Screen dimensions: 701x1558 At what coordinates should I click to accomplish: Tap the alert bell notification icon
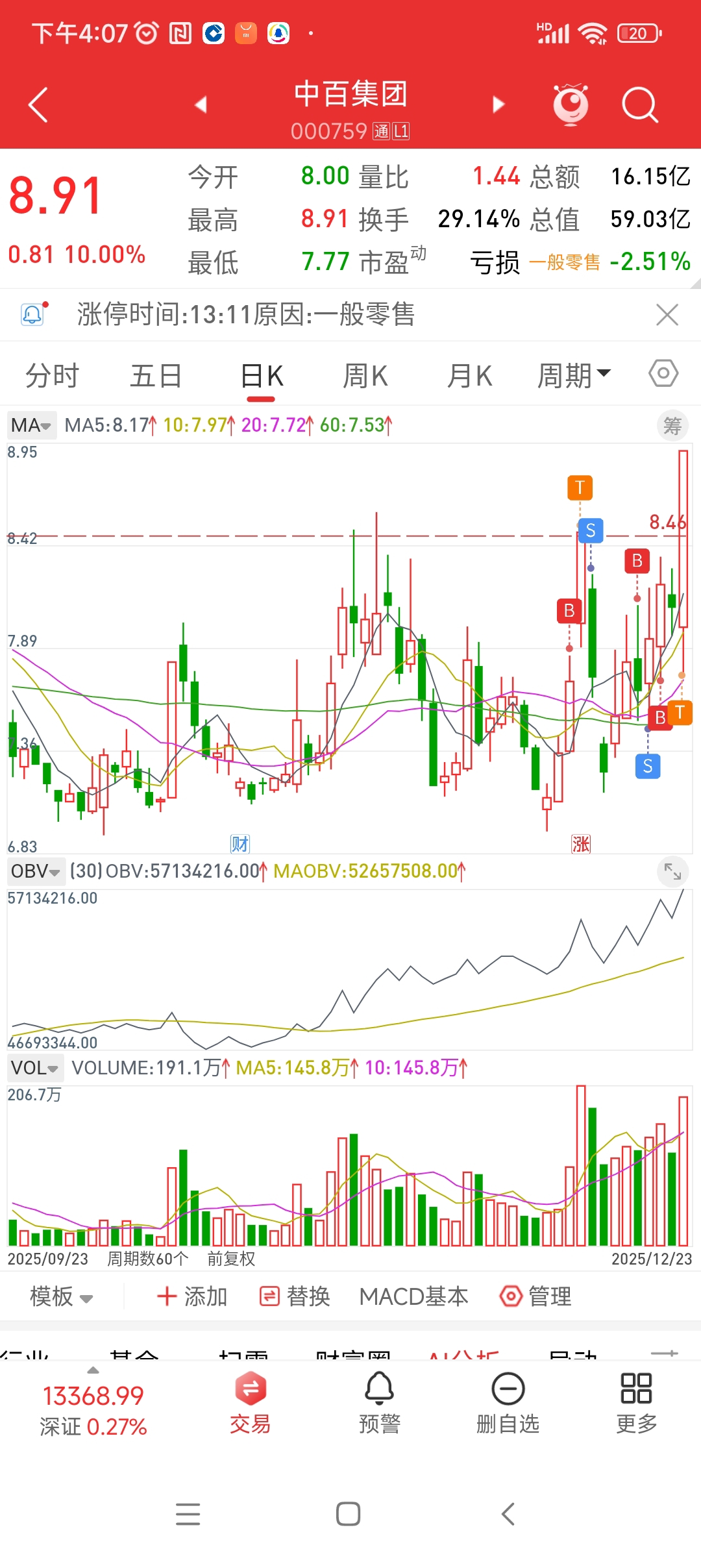pyautogui.click(x=33, y=315)
